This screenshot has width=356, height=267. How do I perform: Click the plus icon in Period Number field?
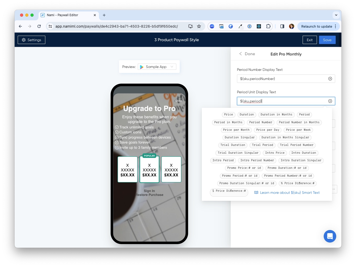330,79
